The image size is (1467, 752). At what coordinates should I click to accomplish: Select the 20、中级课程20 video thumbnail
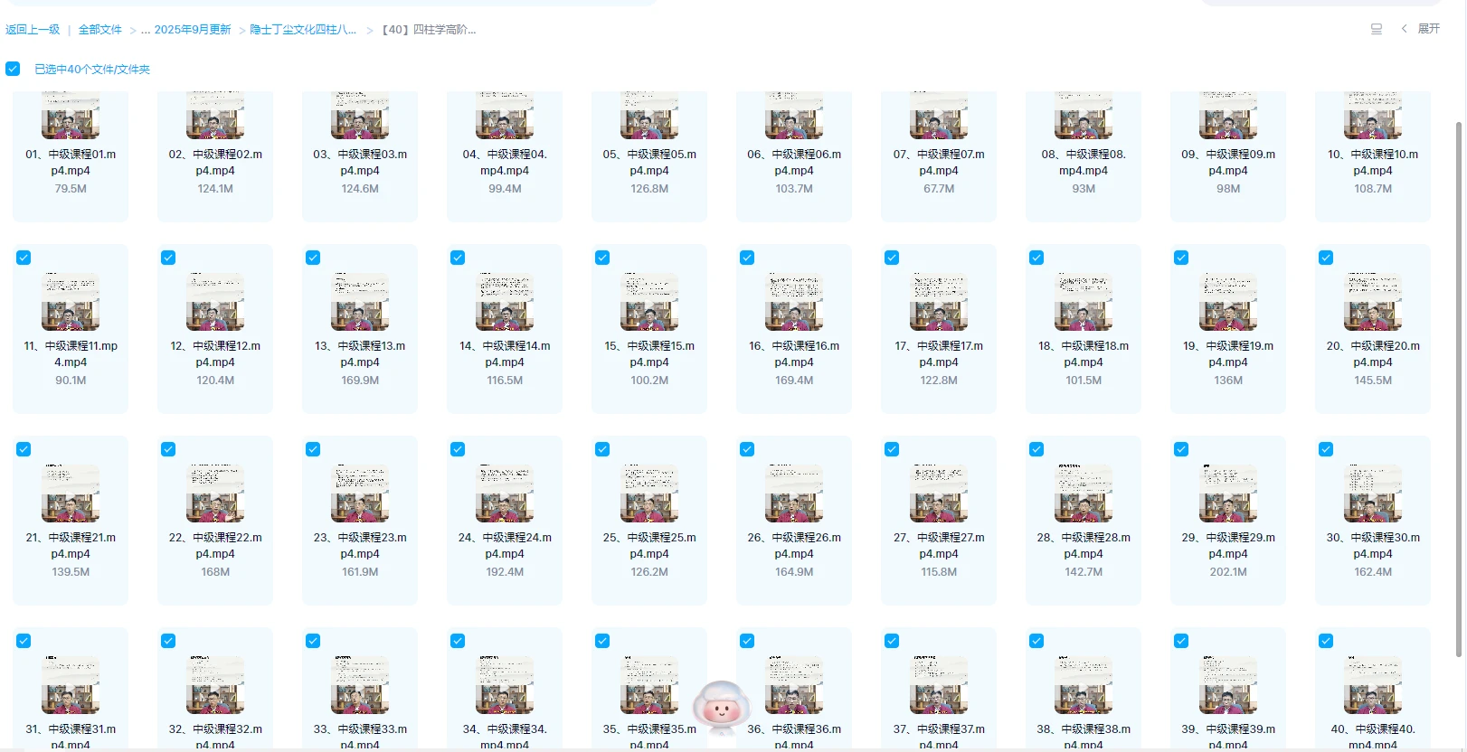coord(1373,302)
